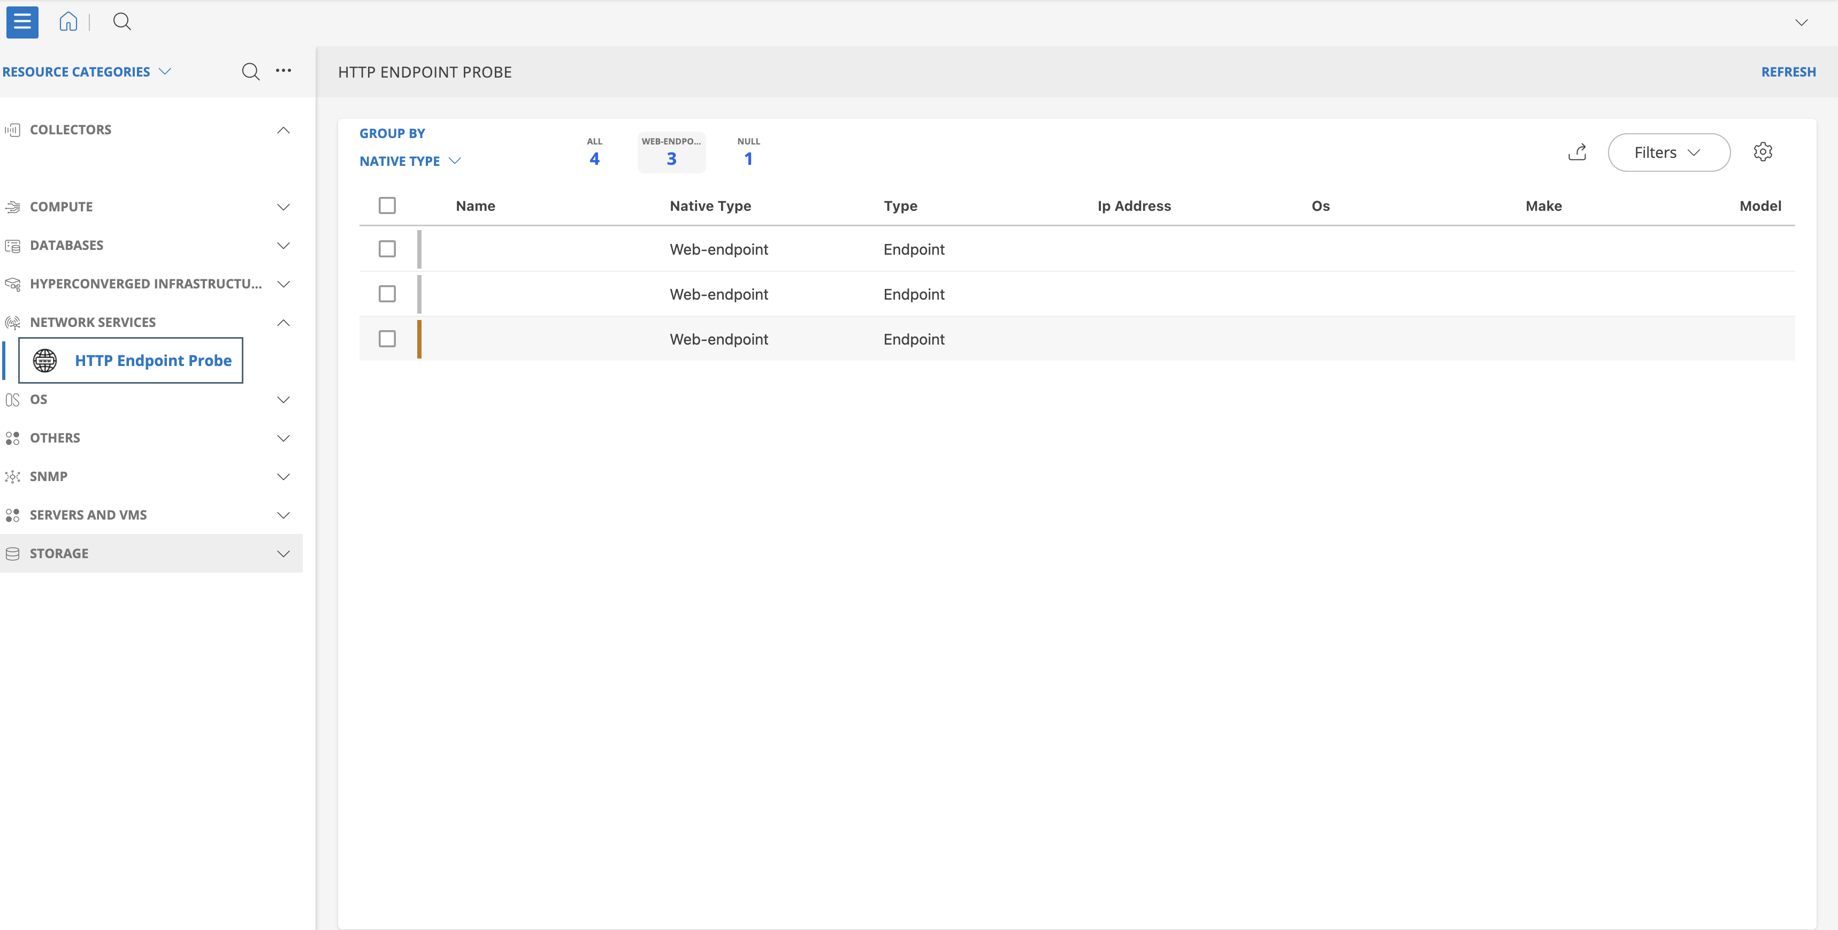The height and width of the screenshot is (930, 1838).
Task: Sort by the Type column header
Action: click(900, 205)
